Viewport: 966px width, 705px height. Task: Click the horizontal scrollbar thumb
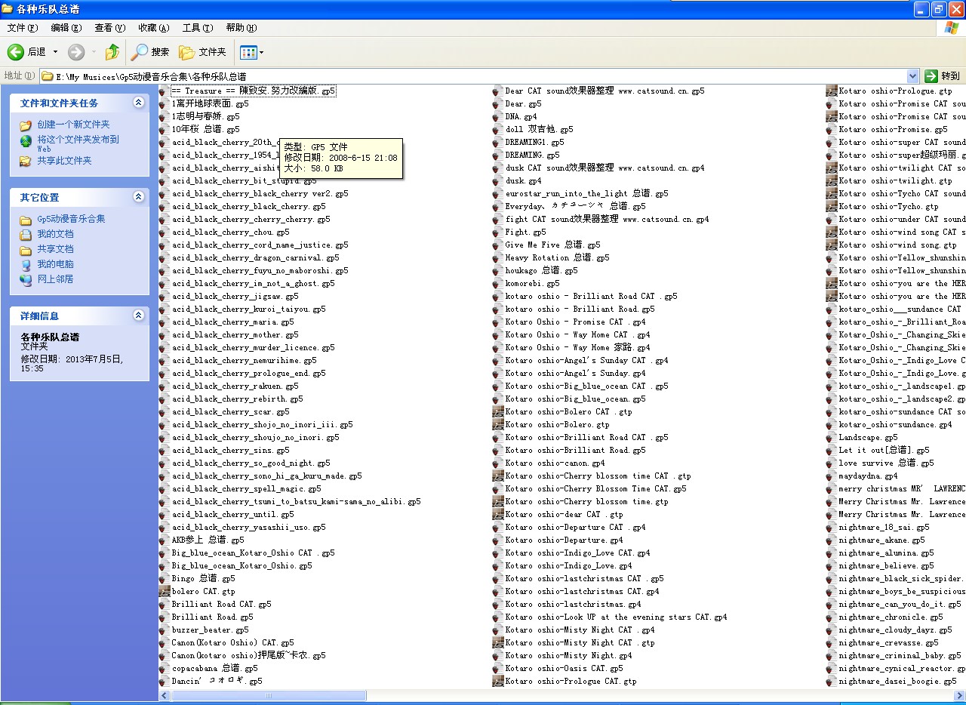269,695
